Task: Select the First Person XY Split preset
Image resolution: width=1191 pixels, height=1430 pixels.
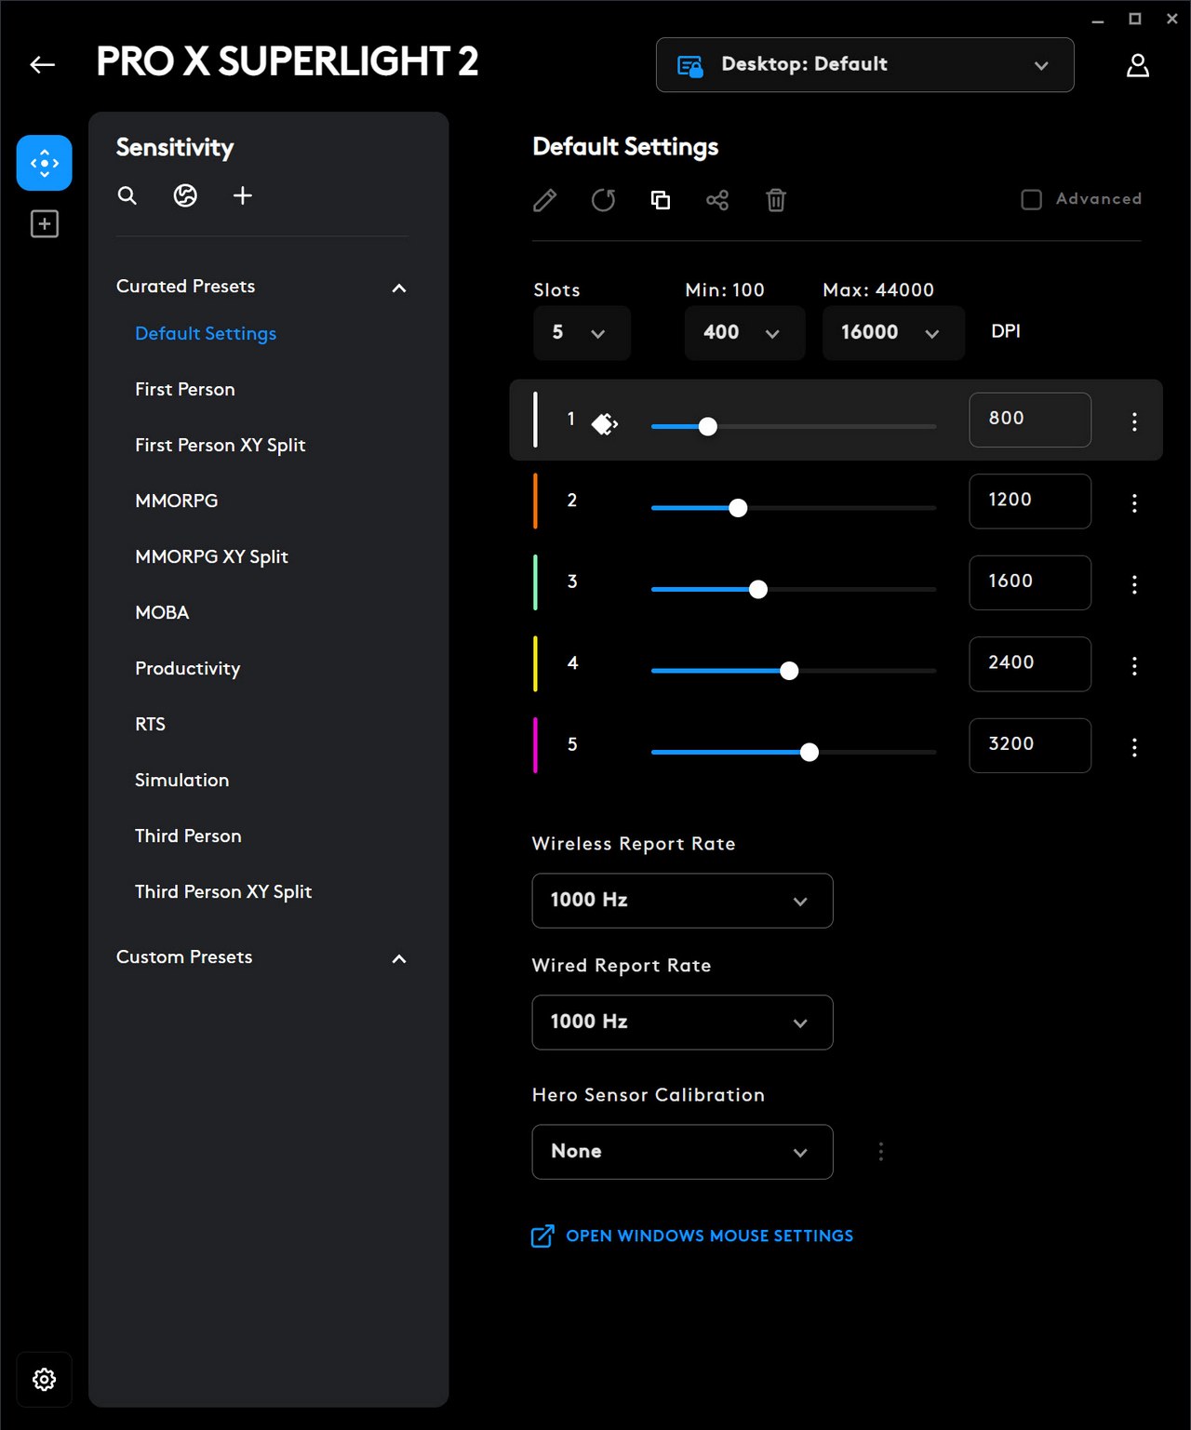Action: 220,445
